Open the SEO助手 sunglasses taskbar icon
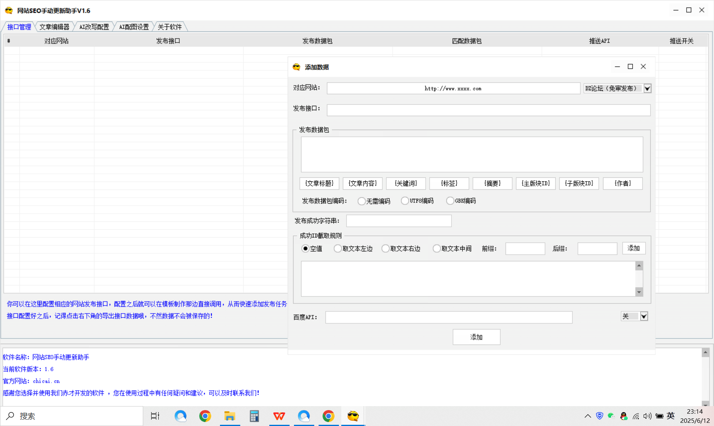The height and width of the screenshot is (426, 714). tap(353, 416)
